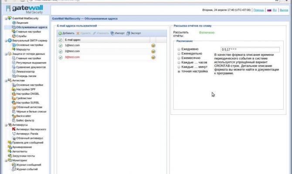The image size is (292, 174).
Task: Select the Каждые ... минут radio button
Action: (x=179, y=67)
